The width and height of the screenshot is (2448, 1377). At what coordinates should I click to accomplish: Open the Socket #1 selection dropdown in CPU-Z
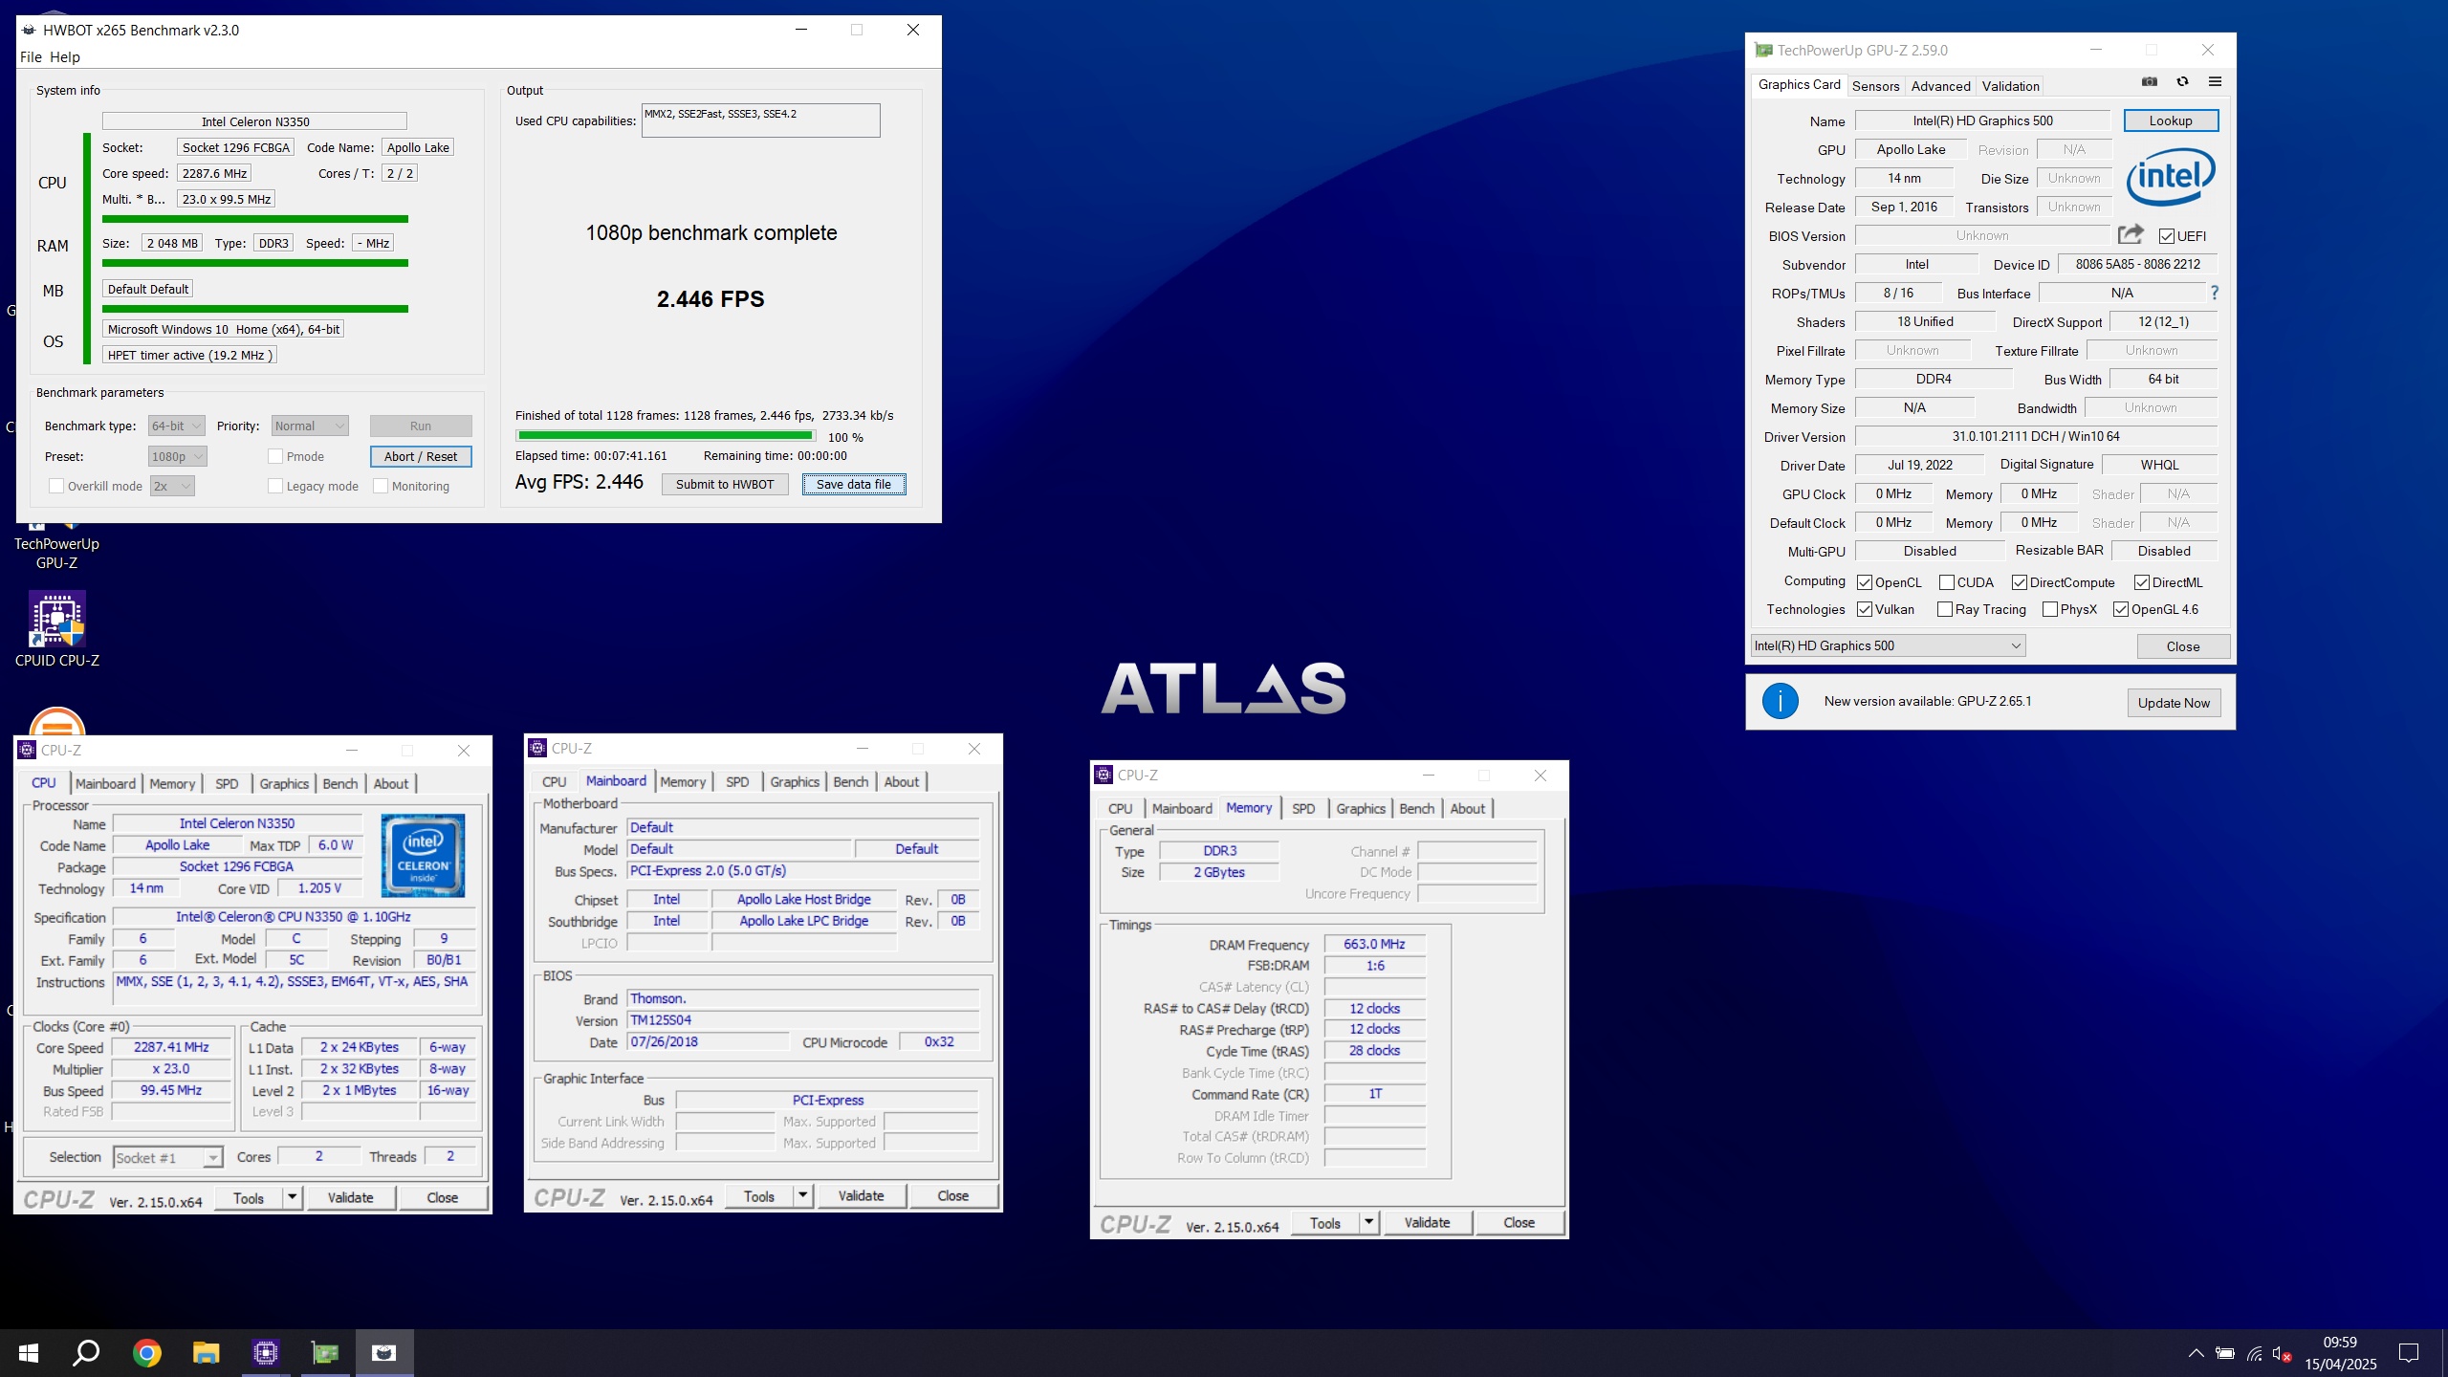[168, 1157]
